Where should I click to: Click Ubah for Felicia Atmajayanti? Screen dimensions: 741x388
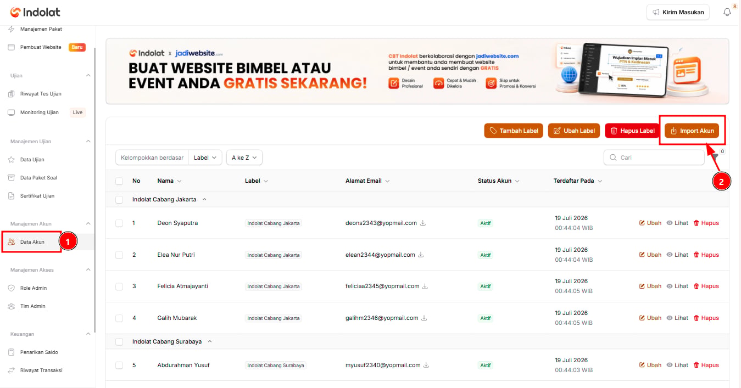coord(650,286)
